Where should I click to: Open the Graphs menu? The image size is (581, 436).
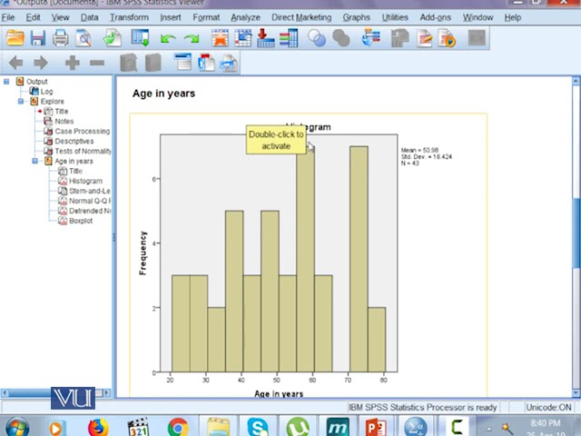tap(356, 17)
